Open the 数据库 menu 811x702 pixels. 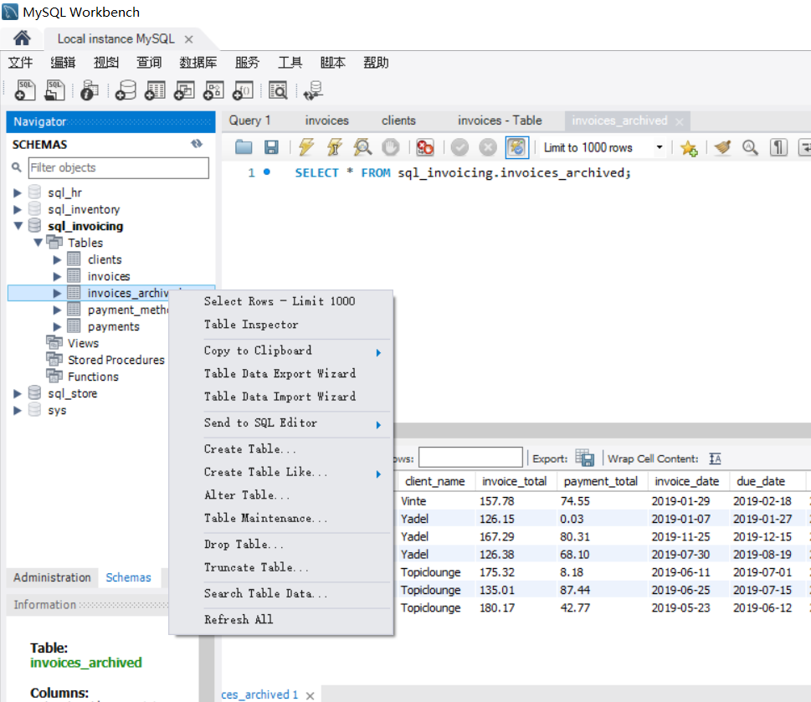coord(198,63)
